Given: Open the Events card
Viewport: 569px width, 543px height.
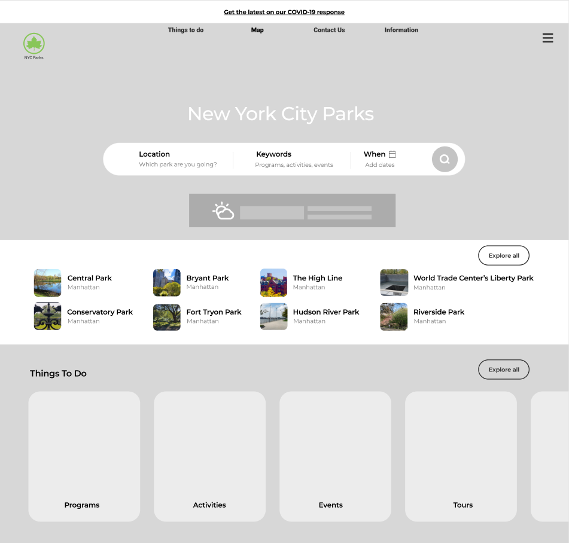Looking at the screenshot, I should coord(335,456).
